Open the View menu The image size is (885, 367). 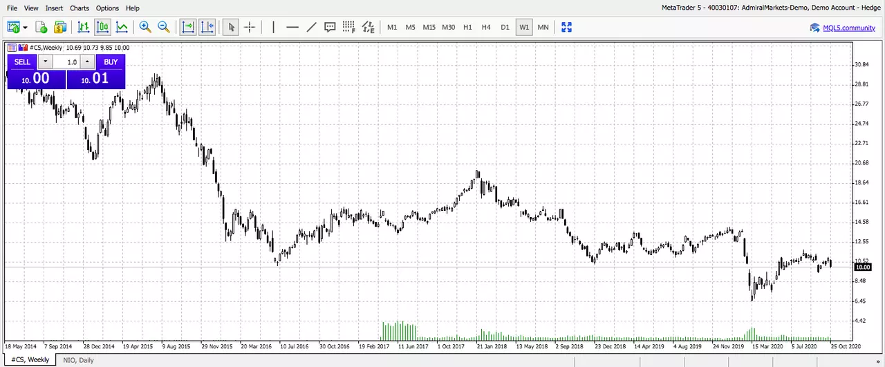(x=31, y=8)
